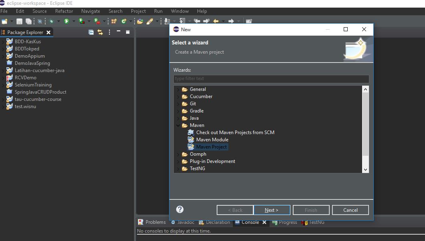Open the Run configurations dropdown arrow
425x241 pixels.
tap(74, 21)
